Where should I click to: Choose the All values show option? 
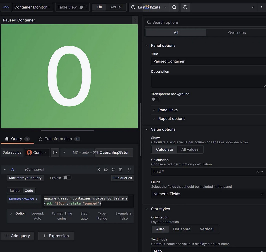[x=190, y=149]
